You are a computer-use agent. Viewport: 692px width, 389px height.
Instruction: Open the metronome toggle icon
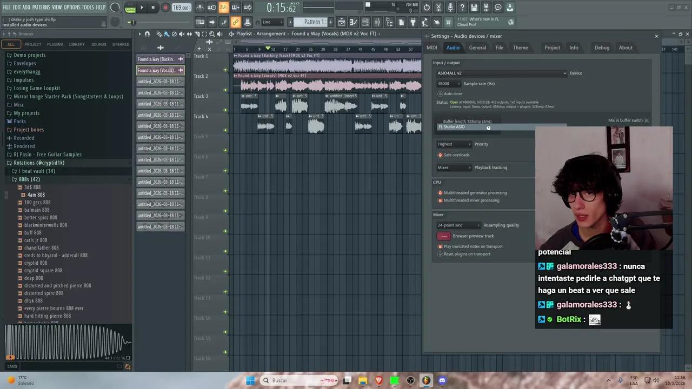tap(200, 8)
